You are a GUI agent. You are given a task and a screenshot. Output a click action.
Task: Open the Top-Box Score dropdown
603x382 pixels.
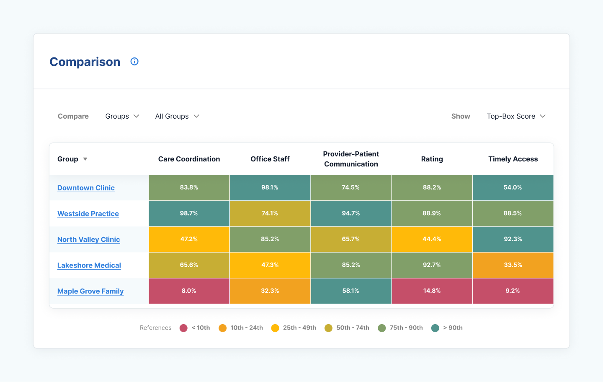(516, 116)
